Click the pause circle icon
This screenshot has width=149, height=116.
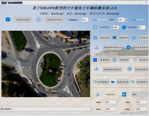click(x=135, y=60)
